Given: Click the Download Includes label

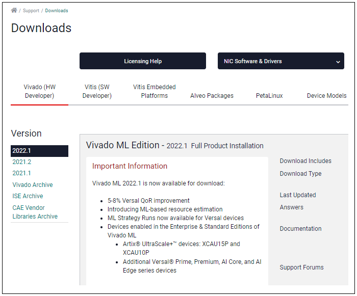Looking at the screenshot, I should click(305, 161).
